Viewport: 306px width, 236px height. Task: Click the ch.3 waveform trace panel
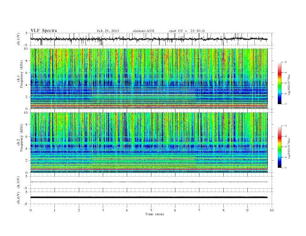point(152,182)
